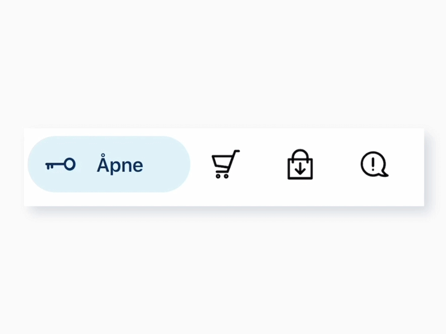Choose the Åpne item in navigation bar
The width and height of the screenshot is (446, 334).
point(109,164)
